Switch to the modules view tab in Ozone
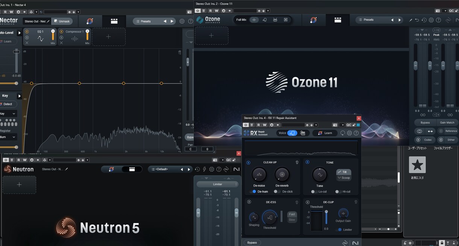 [x=337, y=20]
